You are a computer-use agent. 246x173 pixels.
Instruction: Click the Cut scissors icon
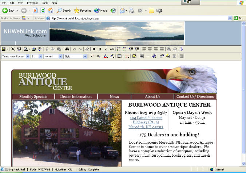coord(47,49)
